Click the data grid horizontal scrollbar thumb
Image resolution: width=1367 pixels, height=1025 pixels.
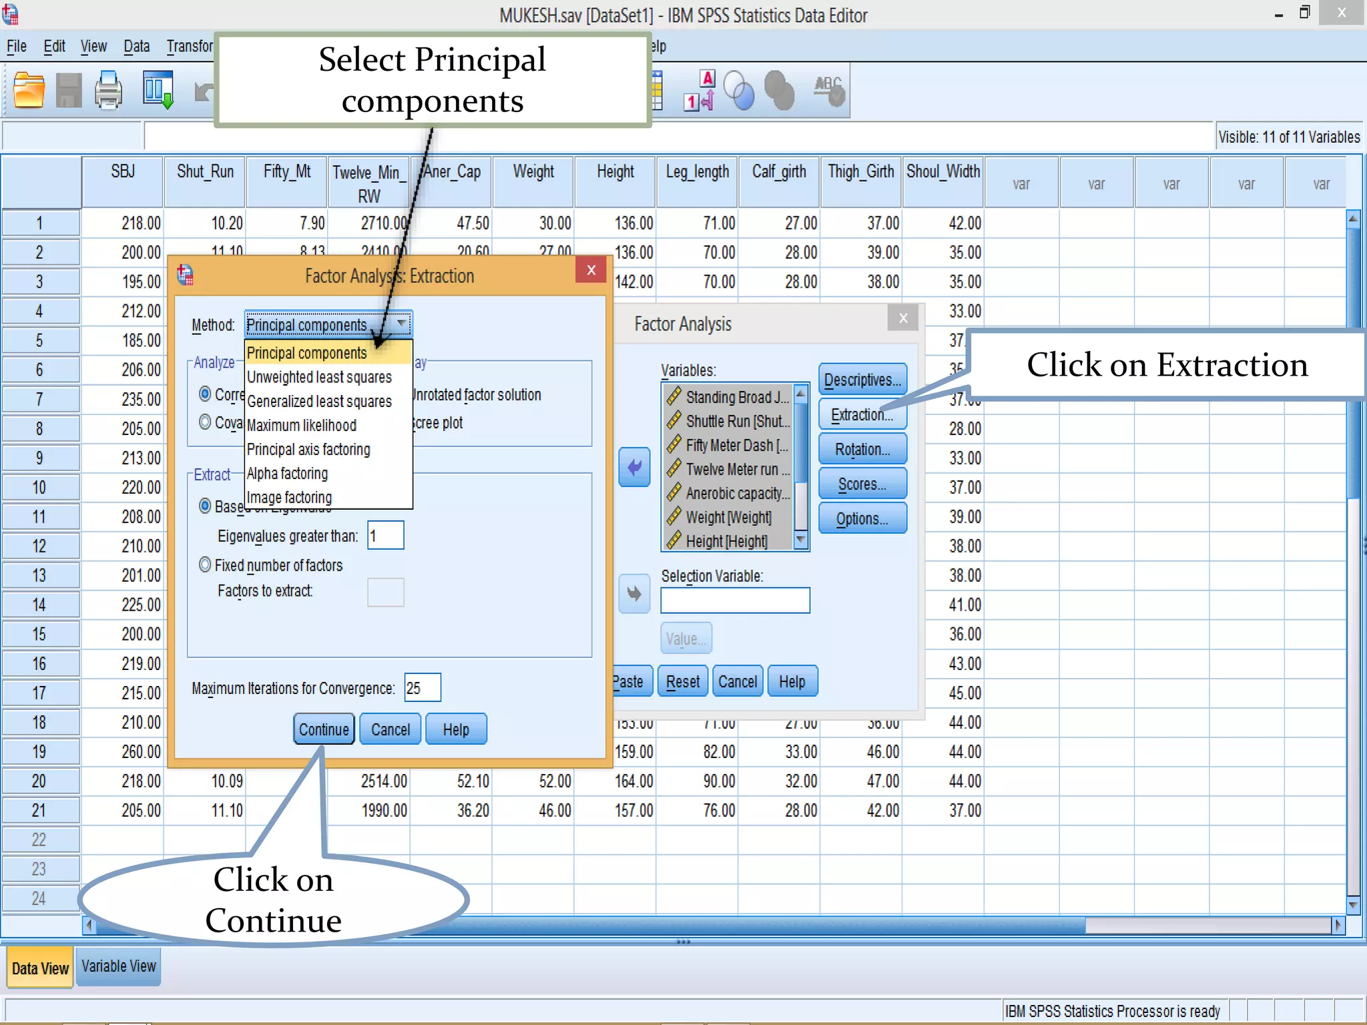coord(591,926)
